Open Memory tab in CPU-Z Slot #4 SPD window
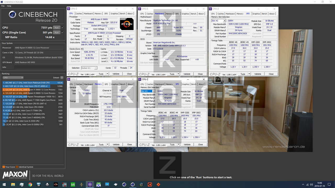The image size is (335, 188). tap(169, 84)
